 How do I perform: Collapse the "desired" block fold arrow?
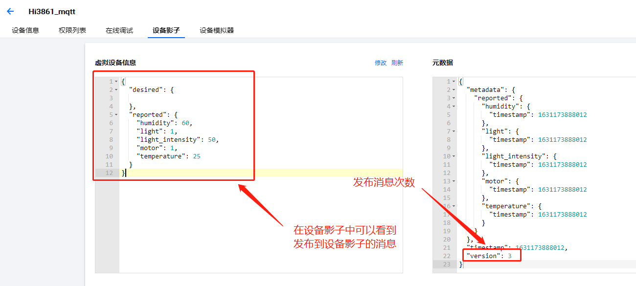pyautogui.click(x=116, y=90)
